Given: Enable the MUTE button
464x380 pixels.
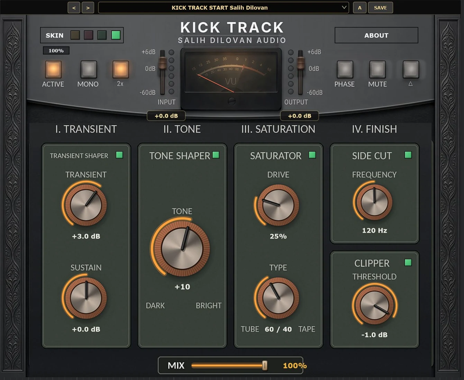Looking at the screenshot, I should click(377, 69).
